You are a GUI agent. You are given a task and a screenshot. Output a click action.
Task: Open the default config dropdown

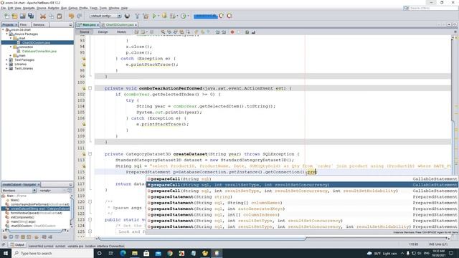click(x=105, y=16)
